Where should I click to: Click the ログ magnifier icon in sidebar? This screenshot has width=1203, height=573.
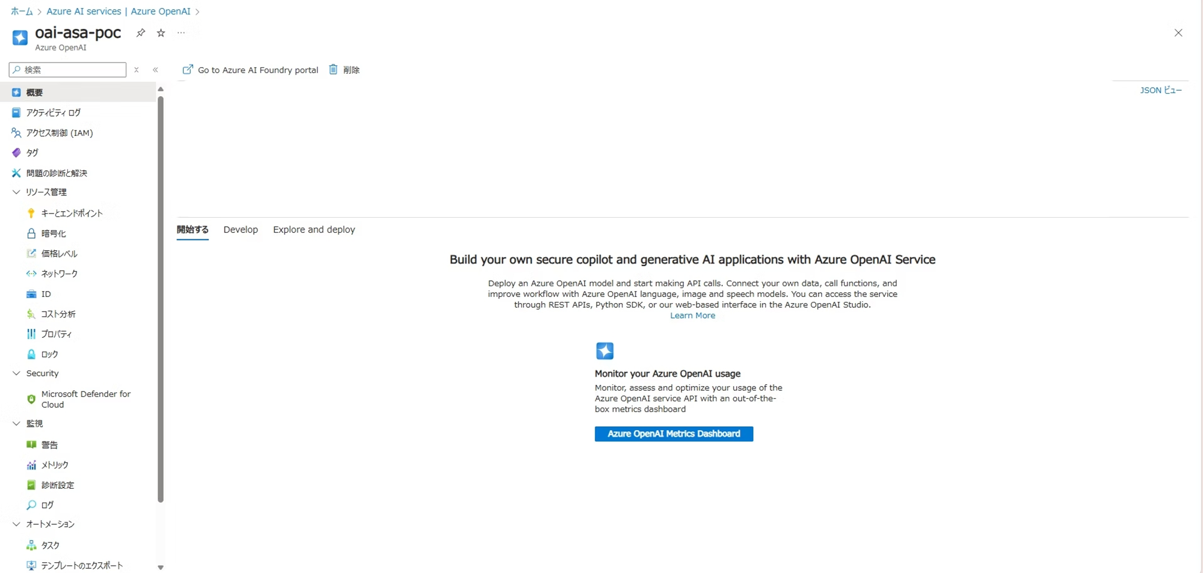point(31,505)
